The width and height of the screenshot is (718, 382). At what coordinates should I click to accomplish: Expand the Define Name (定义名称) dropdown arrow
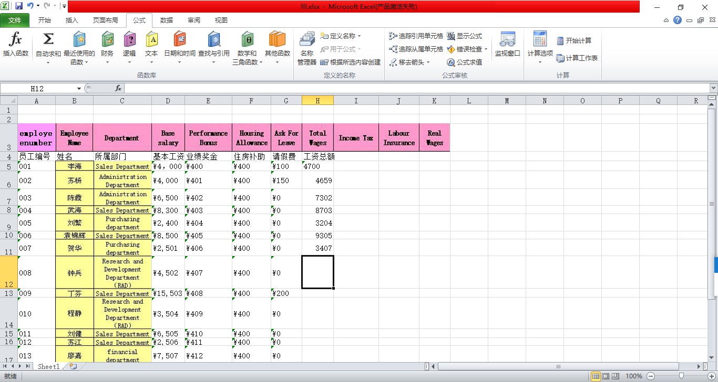tap(360, 36)
